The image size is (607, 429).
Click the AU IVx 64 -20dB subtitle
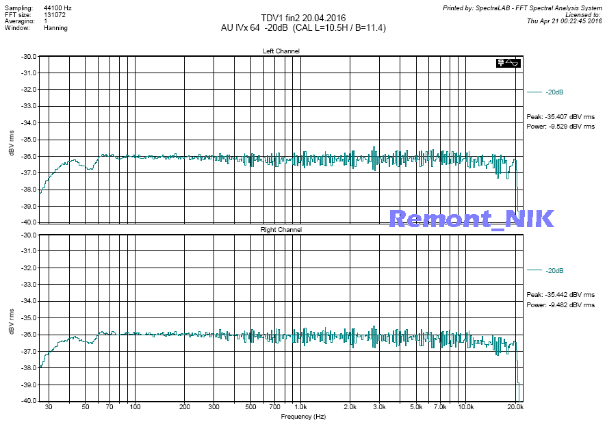tap(303, 28)
